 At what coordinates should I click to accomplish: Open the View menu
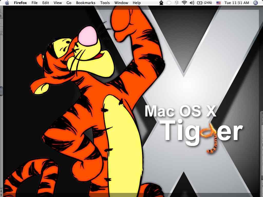[58, 3]
